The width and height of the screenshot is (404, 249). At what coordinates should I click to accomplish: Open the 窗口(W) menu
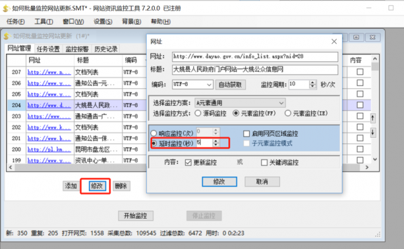(x=73, y=22)
